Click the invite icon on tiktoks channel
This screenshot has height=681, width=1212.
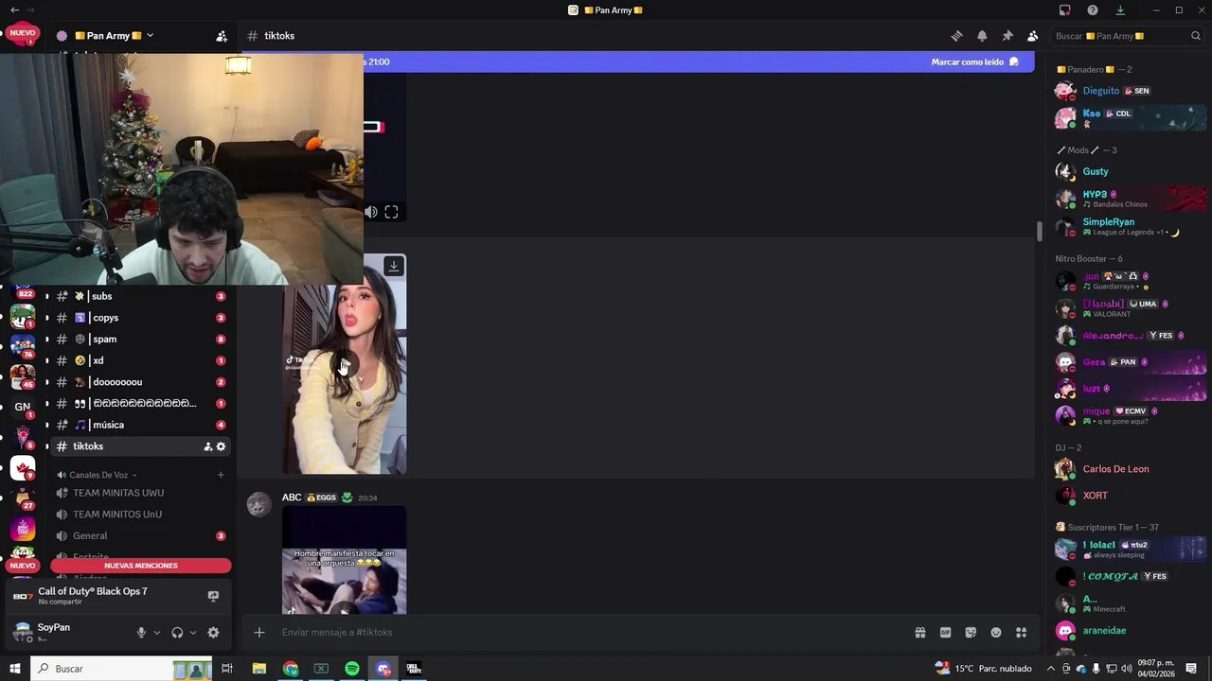tap(207, 446)
